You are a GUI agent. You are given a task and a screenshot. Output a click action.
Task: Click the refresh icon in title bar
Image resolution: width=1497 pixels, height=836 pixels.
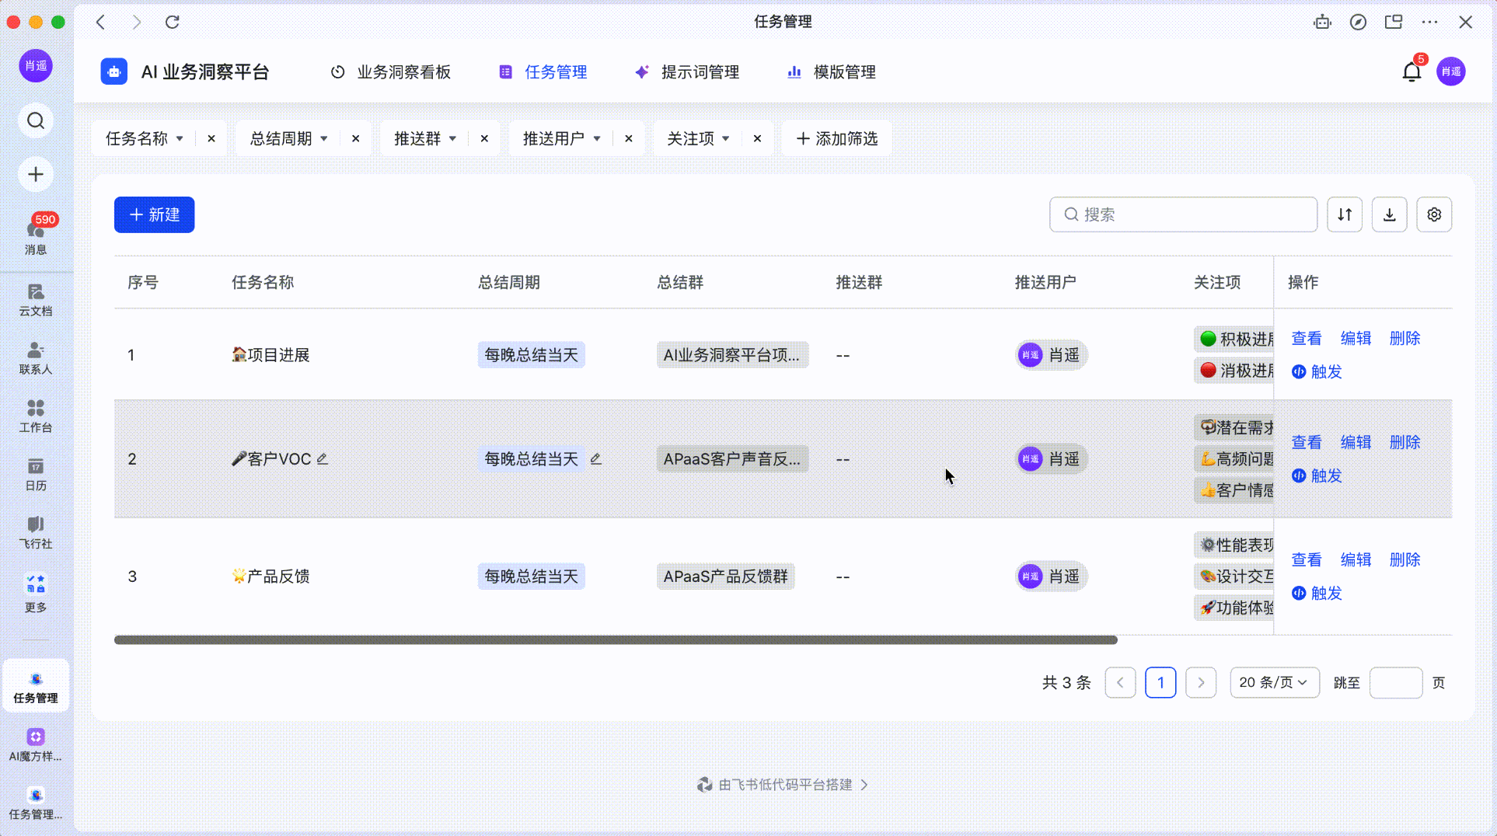[x=173, y=22]
